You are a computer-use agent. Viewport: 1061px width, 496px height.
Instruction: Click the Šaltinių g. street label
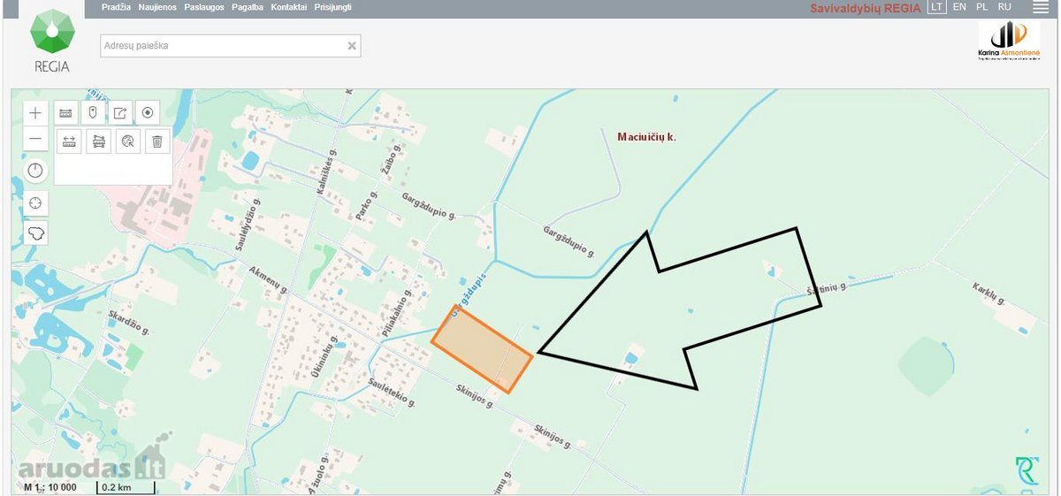tap(827, 289)
